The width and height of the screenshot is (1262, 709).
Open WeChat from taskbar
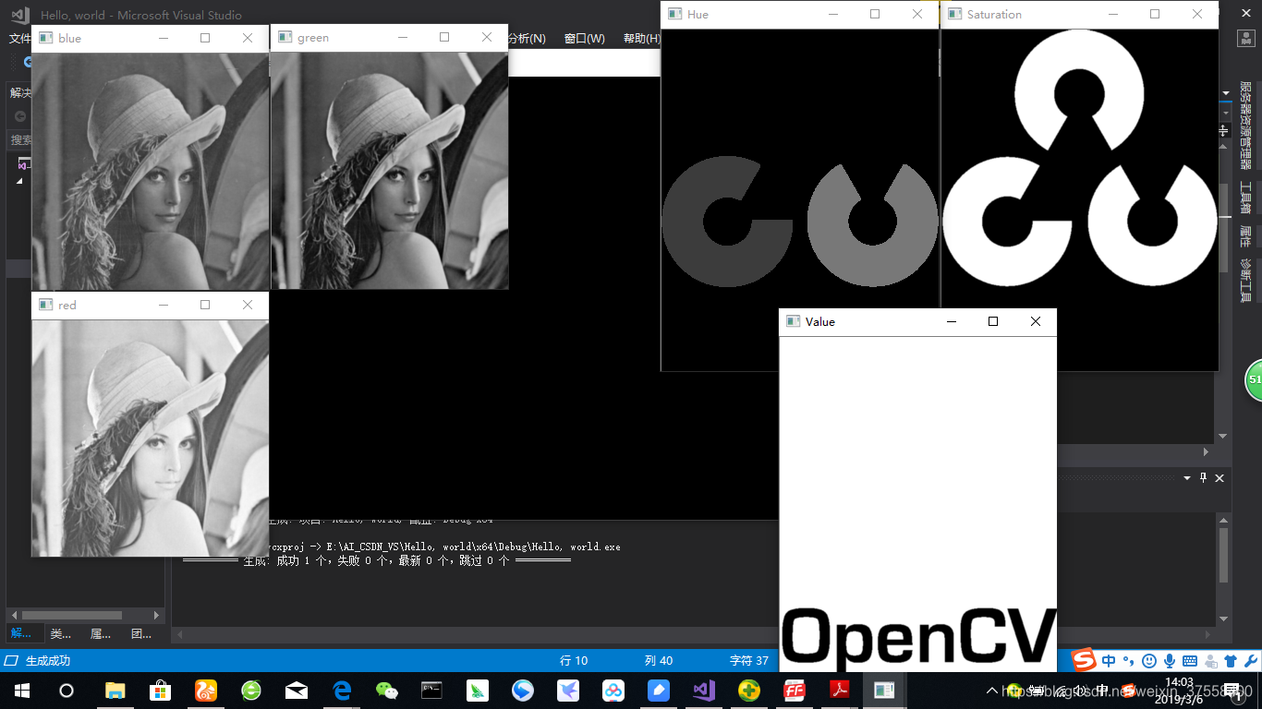pyautogui.click(x=387, y=690)
